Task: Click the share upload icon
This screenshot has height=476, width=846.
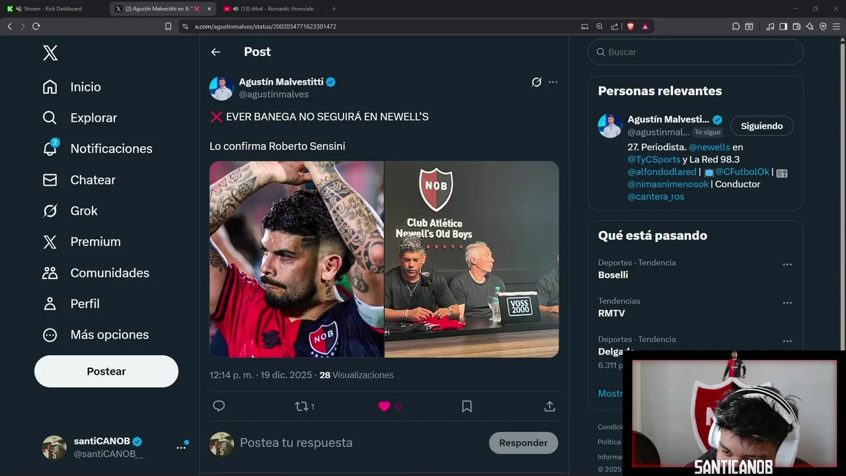Action: click(549, 406)
